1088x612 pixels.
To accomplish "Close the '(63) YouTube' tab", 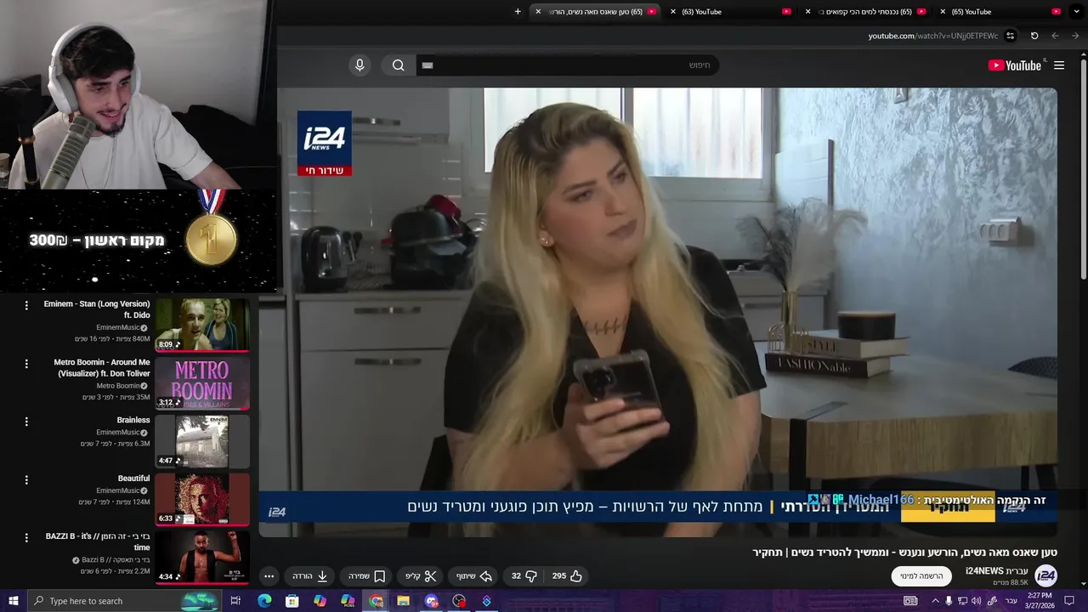I will [x=673, y=12].
